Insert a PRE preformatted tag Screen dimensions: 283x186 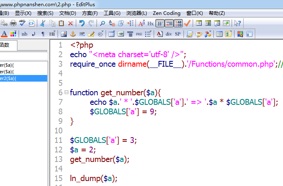pos(139,34)
